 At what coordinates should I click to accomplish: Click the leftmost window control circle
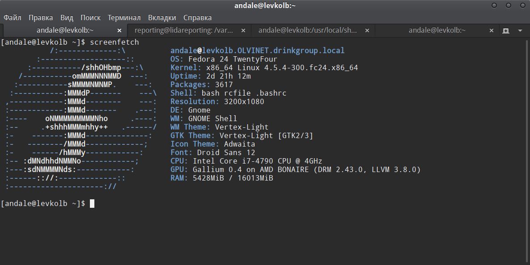click(494, 5)
